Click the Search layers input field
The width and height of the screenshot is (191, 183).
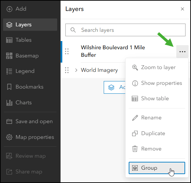125,30
